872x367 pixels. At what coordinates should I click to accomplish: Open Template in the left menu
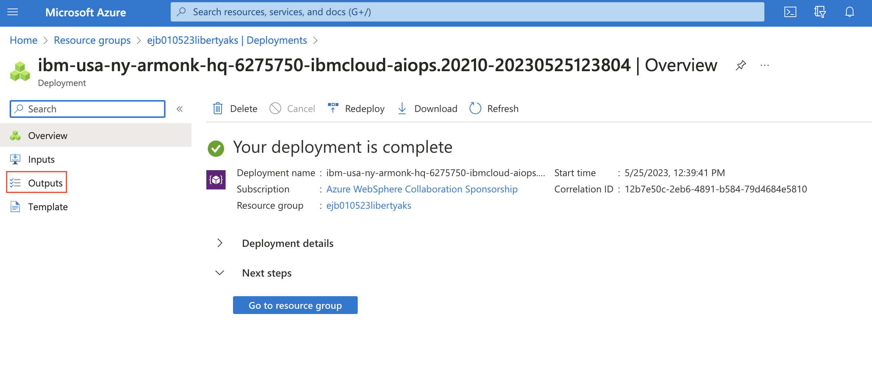(x=96, y=207)
